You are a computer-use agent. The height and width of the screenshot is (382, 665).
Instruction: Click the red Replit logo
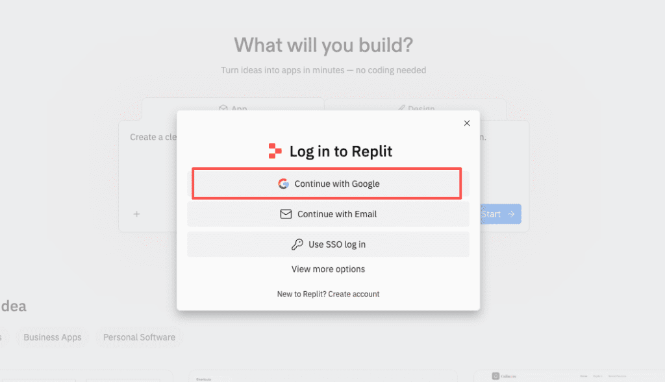[x=275, y=151]
